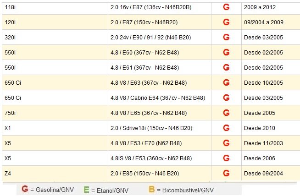
Task: Click the date Desde 10/2005
Action: tap(263, 83)
